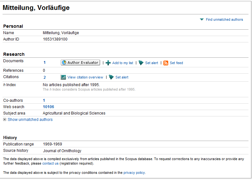Click Set alert text in the Citations row

click(x=122, y=77)
